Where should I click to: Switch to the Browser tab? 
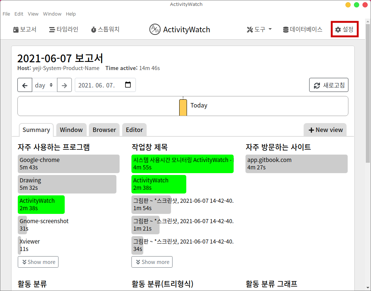coord(104,130)
